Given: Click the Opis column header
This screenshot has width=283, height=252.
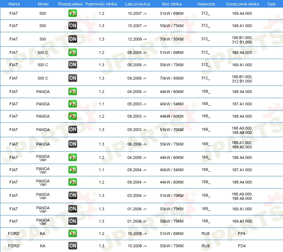Looking at the screenshot, I should tap(271, 4).
